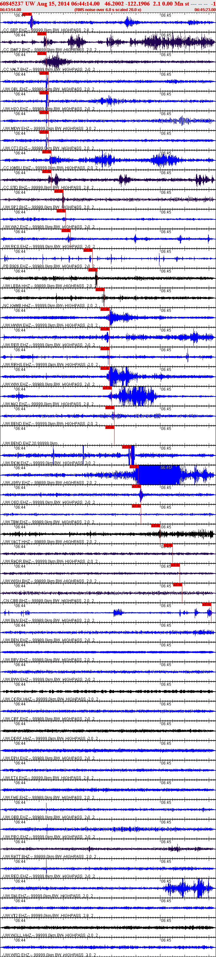Viewport: 216px width, 957px height.
Task: Click the red pick flag on UW.WIW.EHZ trace
Action: click(105, 369)
